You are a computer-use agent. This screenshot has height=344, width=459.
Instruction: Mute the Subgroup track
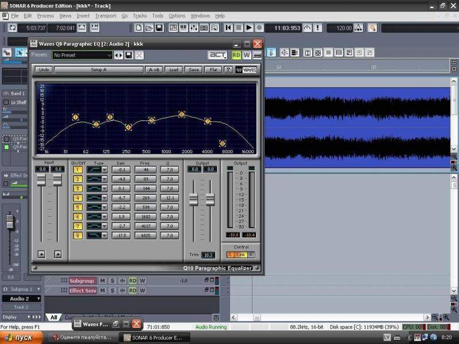pyautogui.click(x=103, y=281)
